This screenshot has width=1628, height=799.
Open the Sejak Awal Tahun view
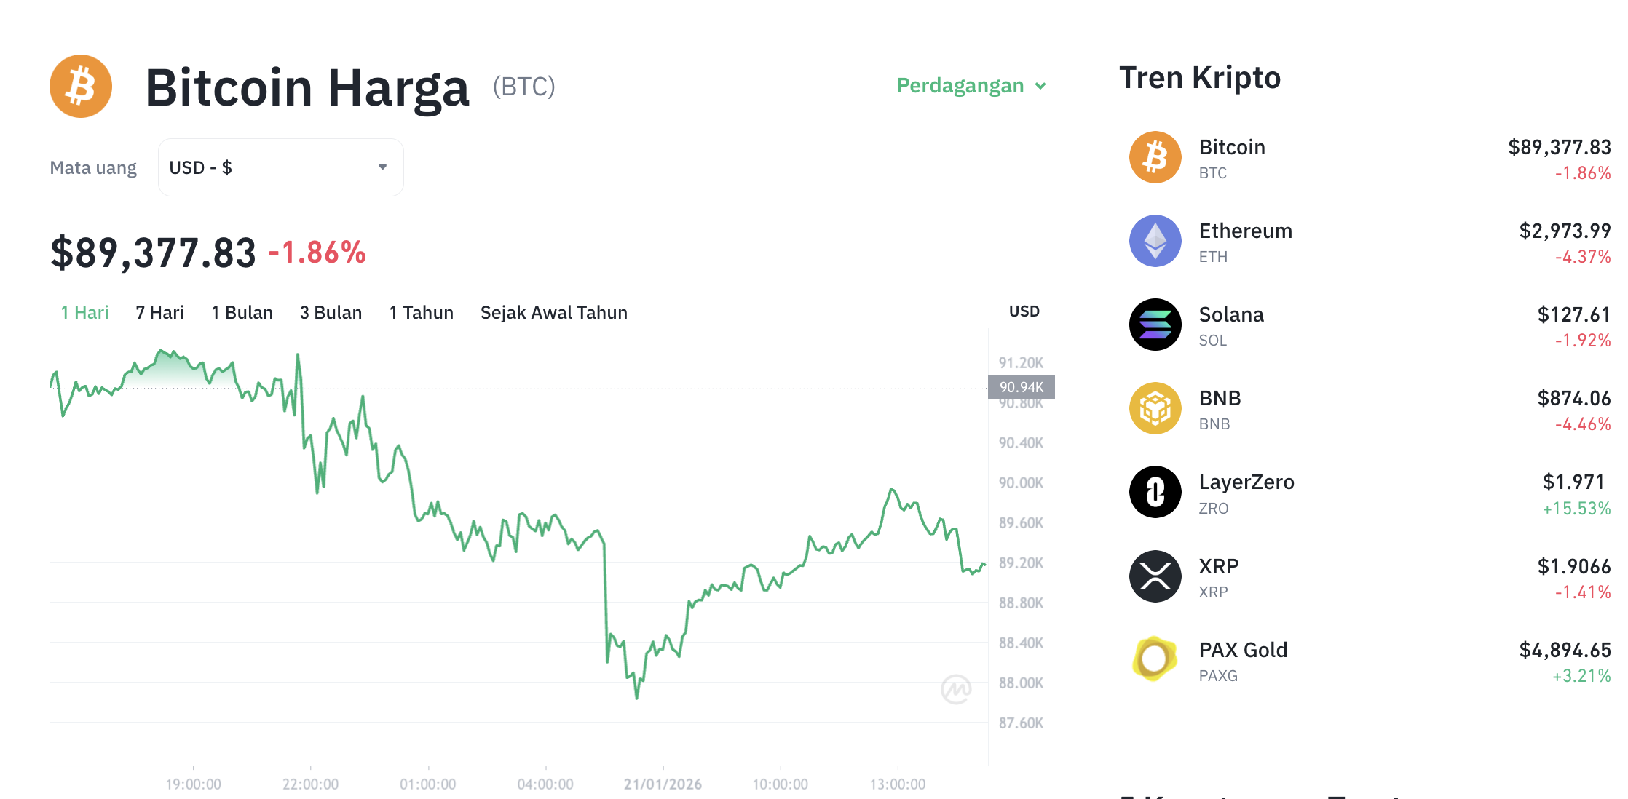tap(553, 312)
